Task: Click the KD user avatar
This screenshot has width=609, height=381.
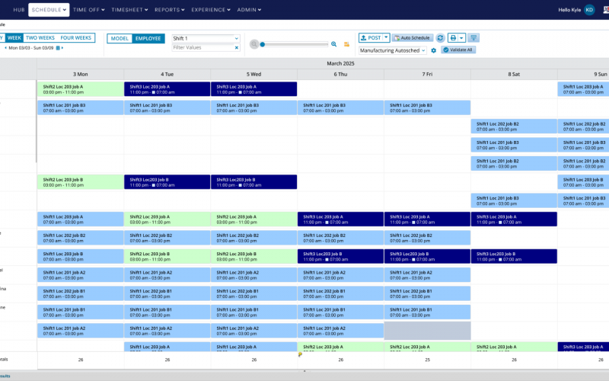Action: [589, 10]
